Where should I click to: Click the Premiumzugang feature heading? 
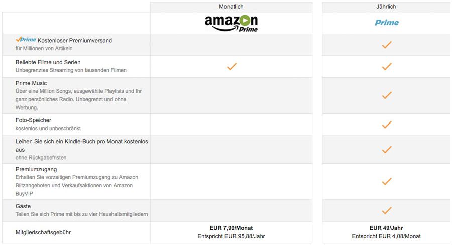pyautogui.click(x=36, y=170)
